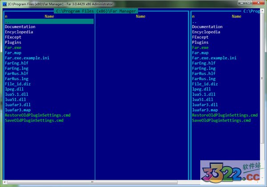Viewport: 267px width, 187px height.
Task: Click left panel second Name column header
Action: coord(141,16)
